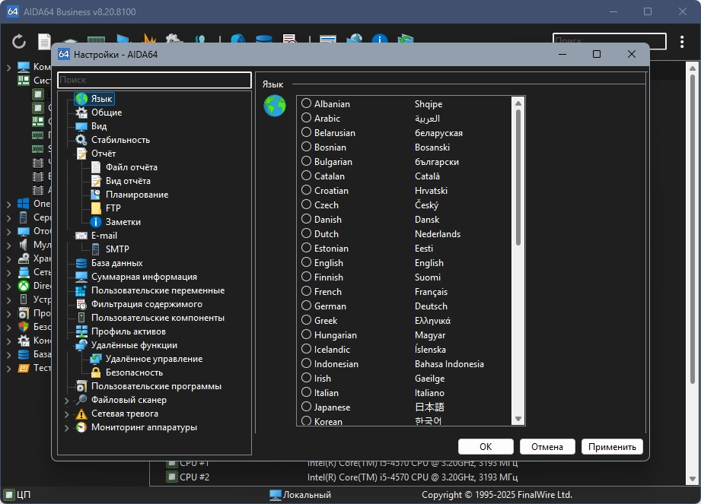The image size is (701, 504).
Task: Click the Применить button
Action: [x=612, y=446]
